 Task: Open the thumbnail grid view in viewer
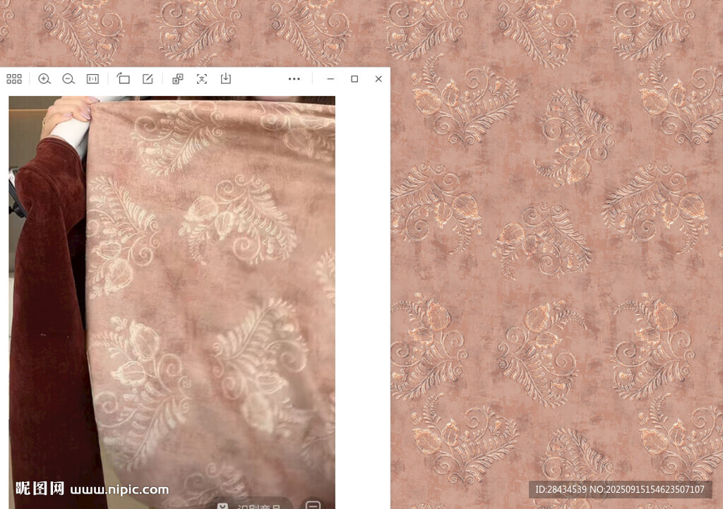coord(14,79)
